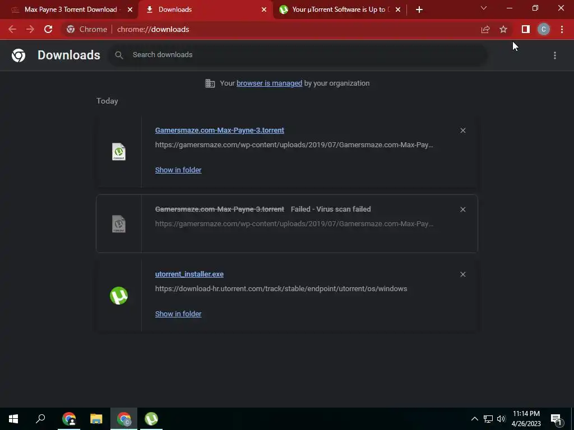
Task: Expand the tab search dropdown arrow
Action: click(x=484, y=8)
